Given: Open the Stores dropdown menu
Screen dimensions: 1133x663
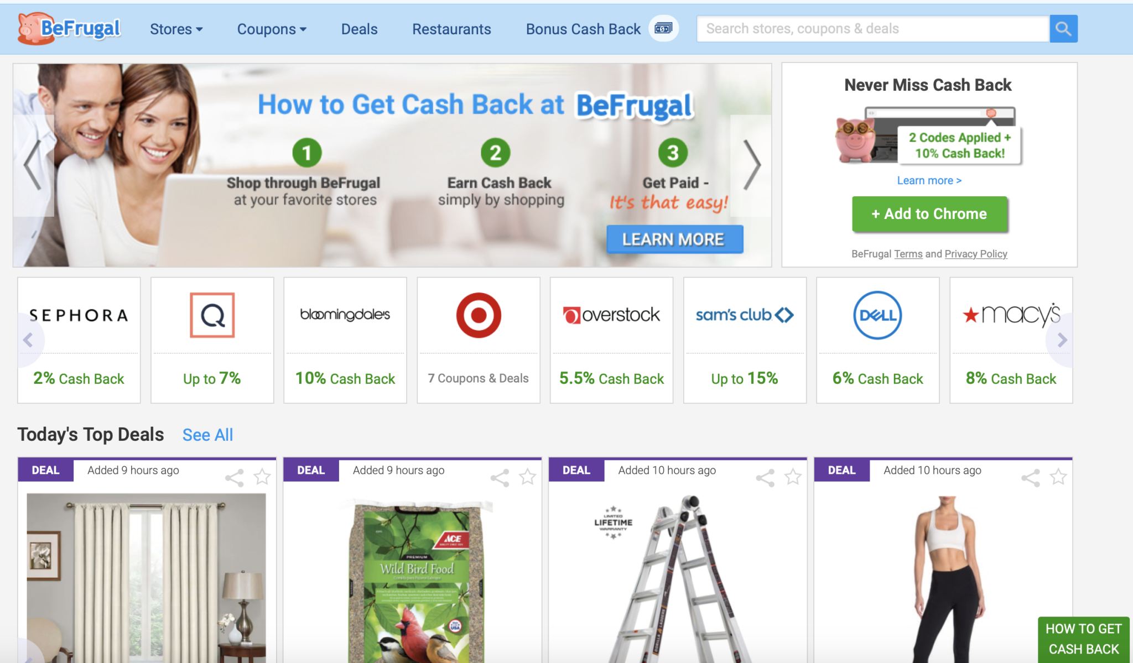Looking at the screenshot, I should pyautogui.click(x=176, y=29).
